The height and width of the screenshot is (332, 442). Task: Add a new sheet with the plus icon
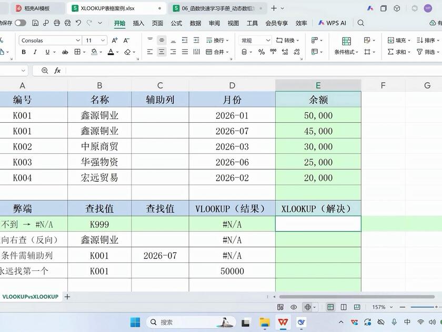tap(67, 297)
